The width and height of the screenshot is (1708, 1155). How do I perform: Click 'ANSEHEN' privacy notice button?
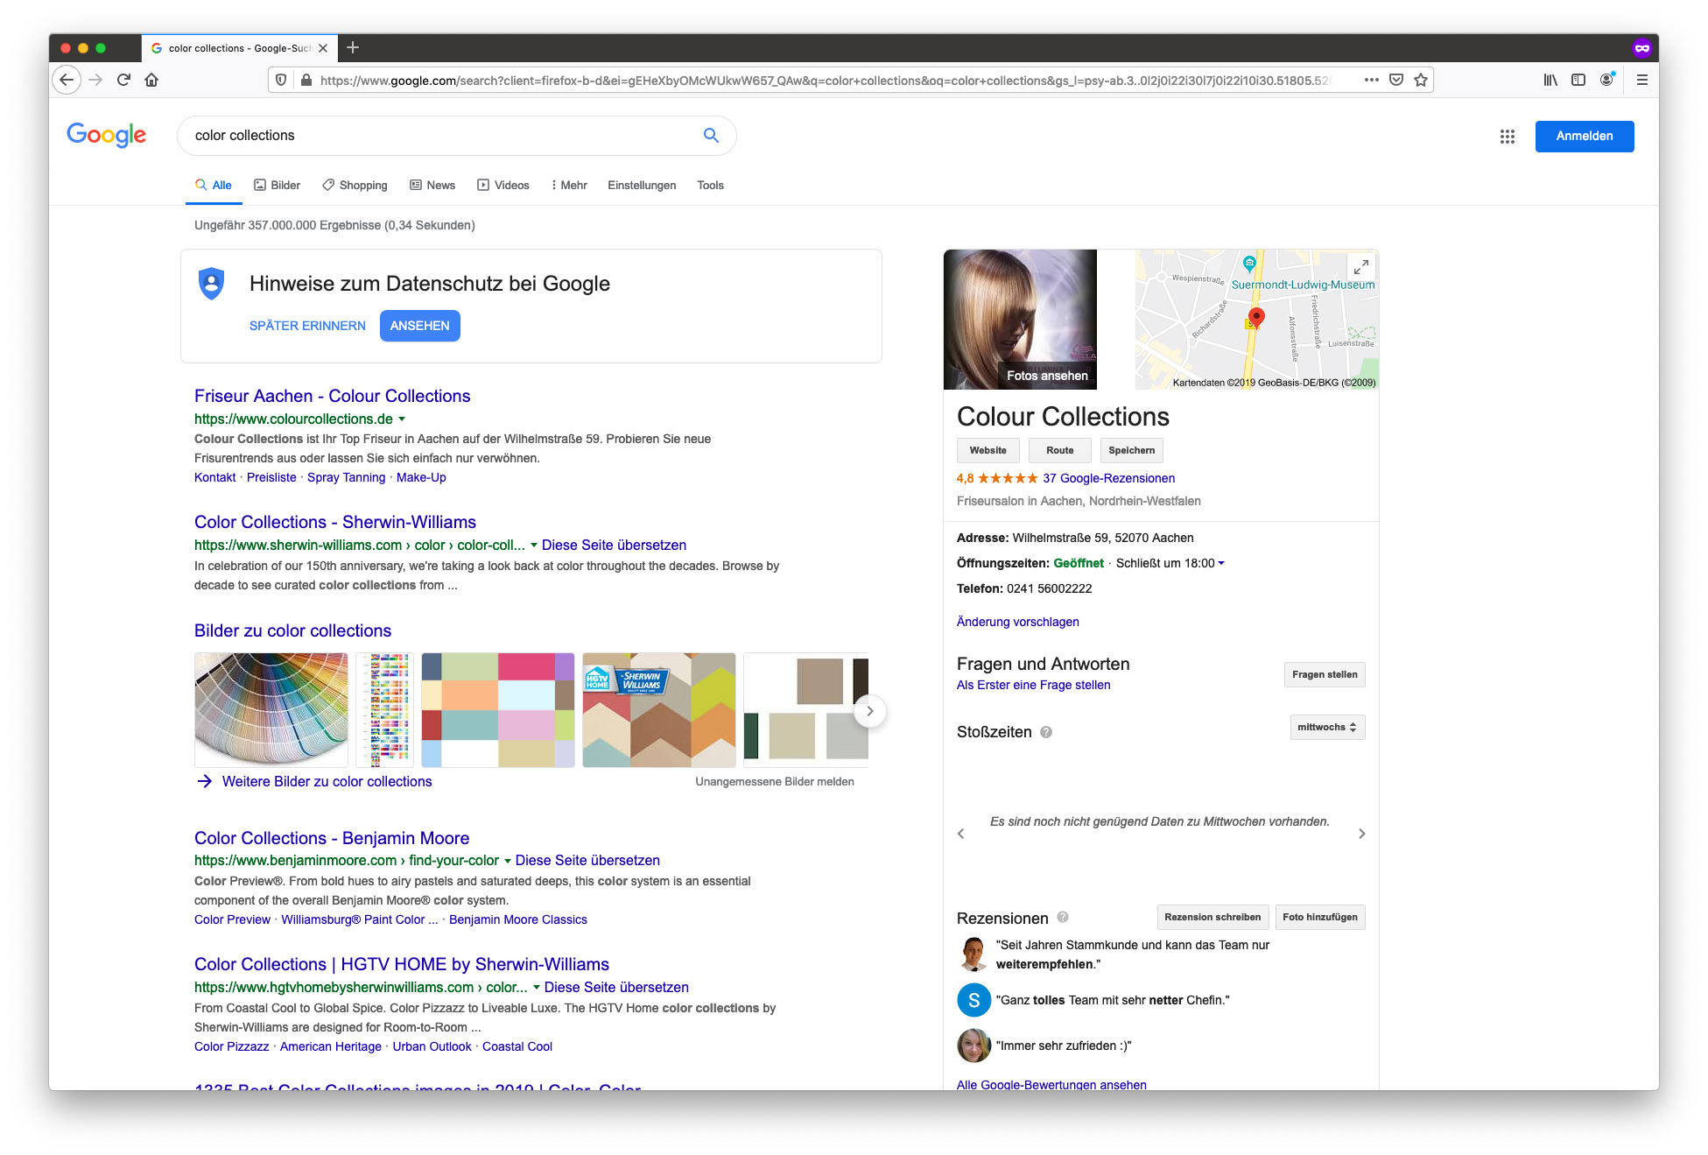[x=418, y=325]
